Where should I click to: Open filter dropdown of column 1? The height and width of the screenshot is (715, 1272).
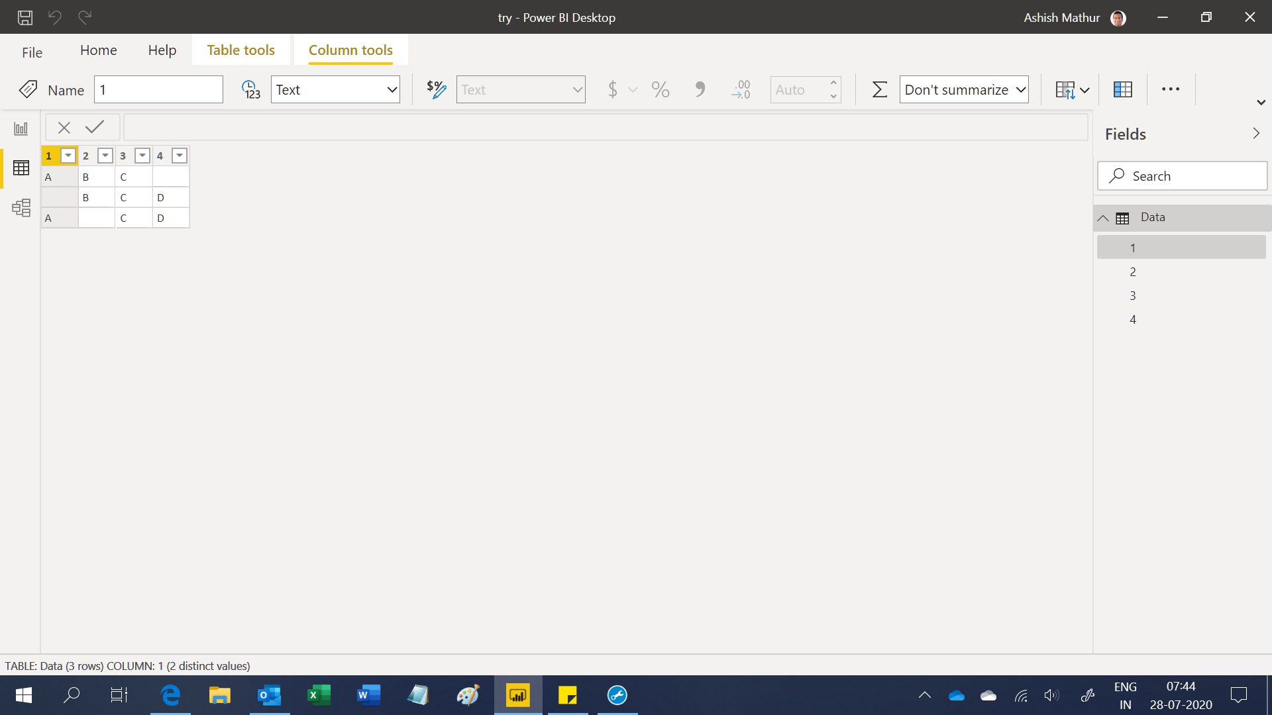pyautogui.click(x=68, y=156)
